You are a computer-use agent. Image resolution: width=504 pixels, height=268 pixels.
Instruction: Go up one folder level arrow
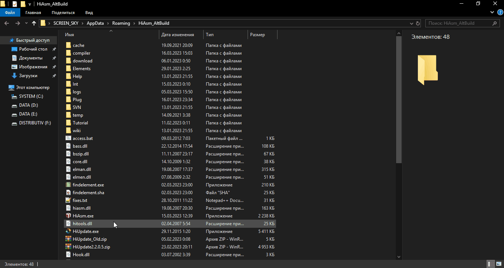point(34,23)
